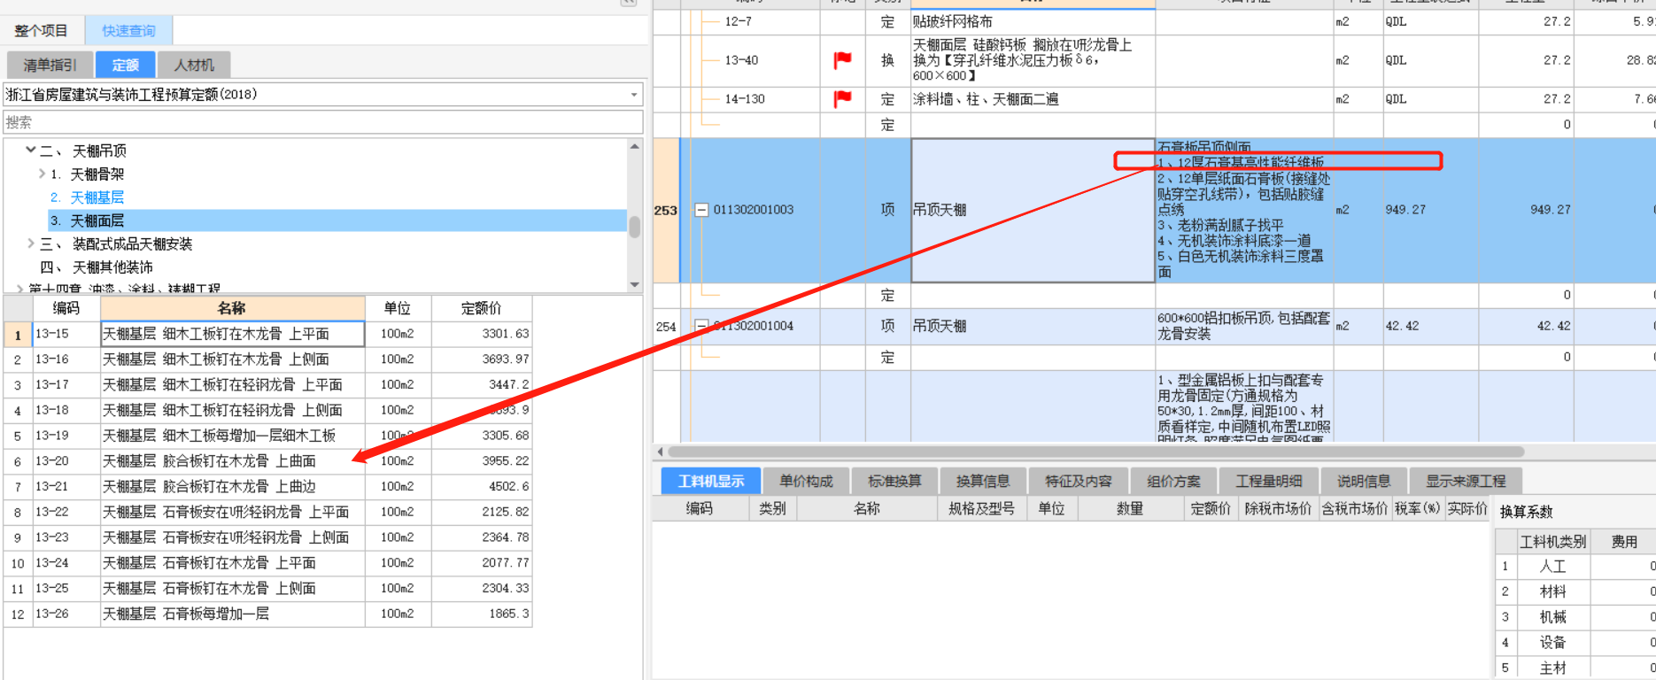Collapse the 二、天棚吊顶 tree node
1656x680 pixels.
31,151
